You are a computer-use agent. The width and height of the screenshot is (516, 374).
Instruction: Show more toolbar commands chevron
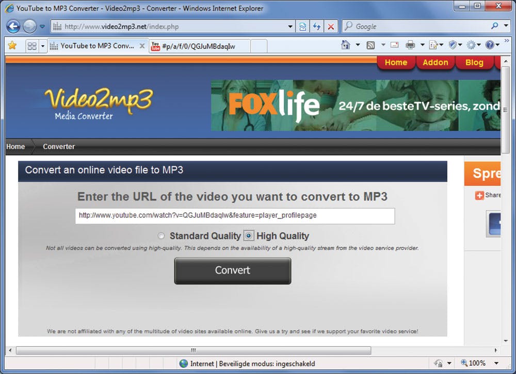coord(507,40)
